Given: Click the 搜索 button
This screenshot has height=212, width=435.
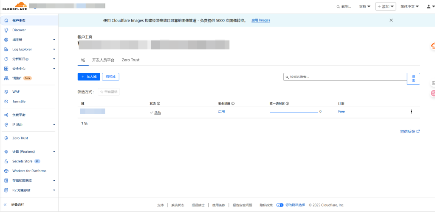Looking at the screenshot, I should pos(413,79).
